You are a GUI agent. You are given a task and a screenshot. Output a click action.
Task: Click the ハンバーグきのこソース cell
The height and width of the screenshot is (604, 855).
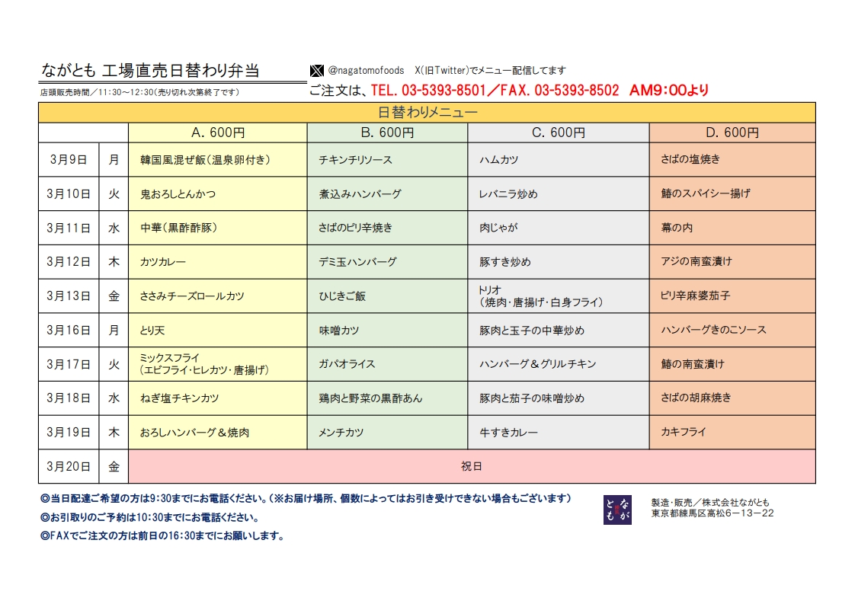click(732, 330)
